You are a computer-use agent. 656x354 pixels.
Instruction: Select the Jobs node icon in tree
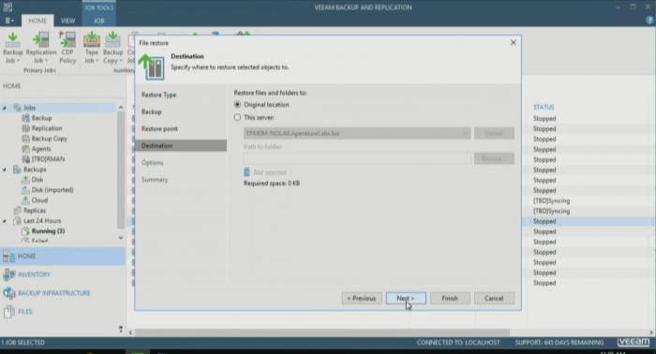[x=17, y=108]
